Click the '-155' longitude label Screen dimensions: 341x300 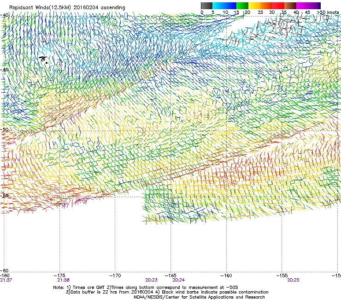[x=282, y=276]
